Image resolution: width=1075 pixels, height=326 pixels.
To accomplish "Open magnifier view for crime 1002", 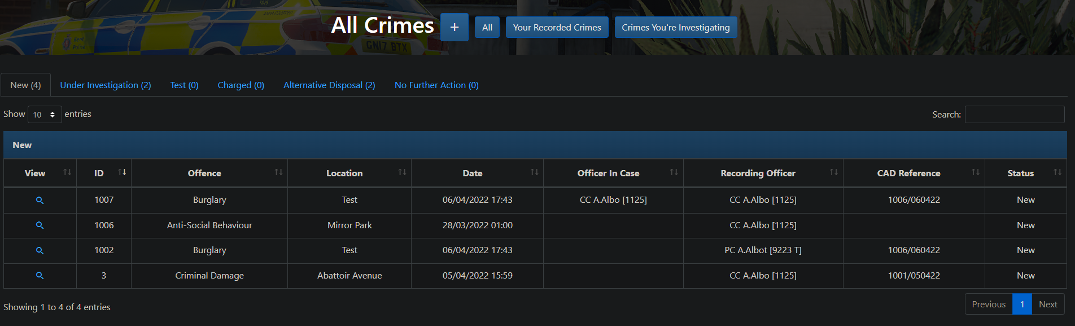I will tap(40, 251).
